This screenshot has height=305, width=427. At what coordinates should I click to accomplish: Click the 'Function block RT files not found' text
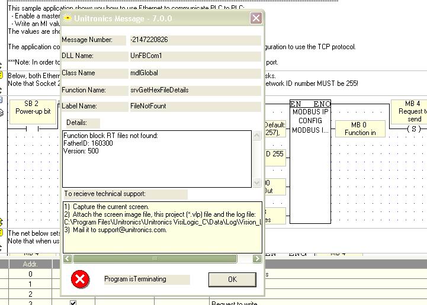(x=111, y=136)
